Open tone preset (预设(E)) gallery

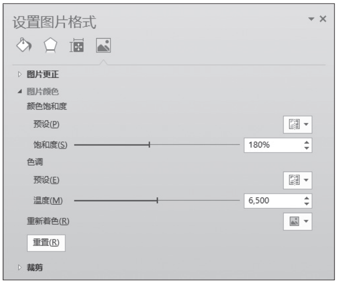coord(297,180)
